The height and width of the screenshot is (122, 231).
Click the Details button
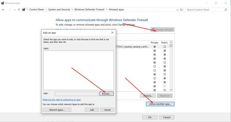click(148, 96)
